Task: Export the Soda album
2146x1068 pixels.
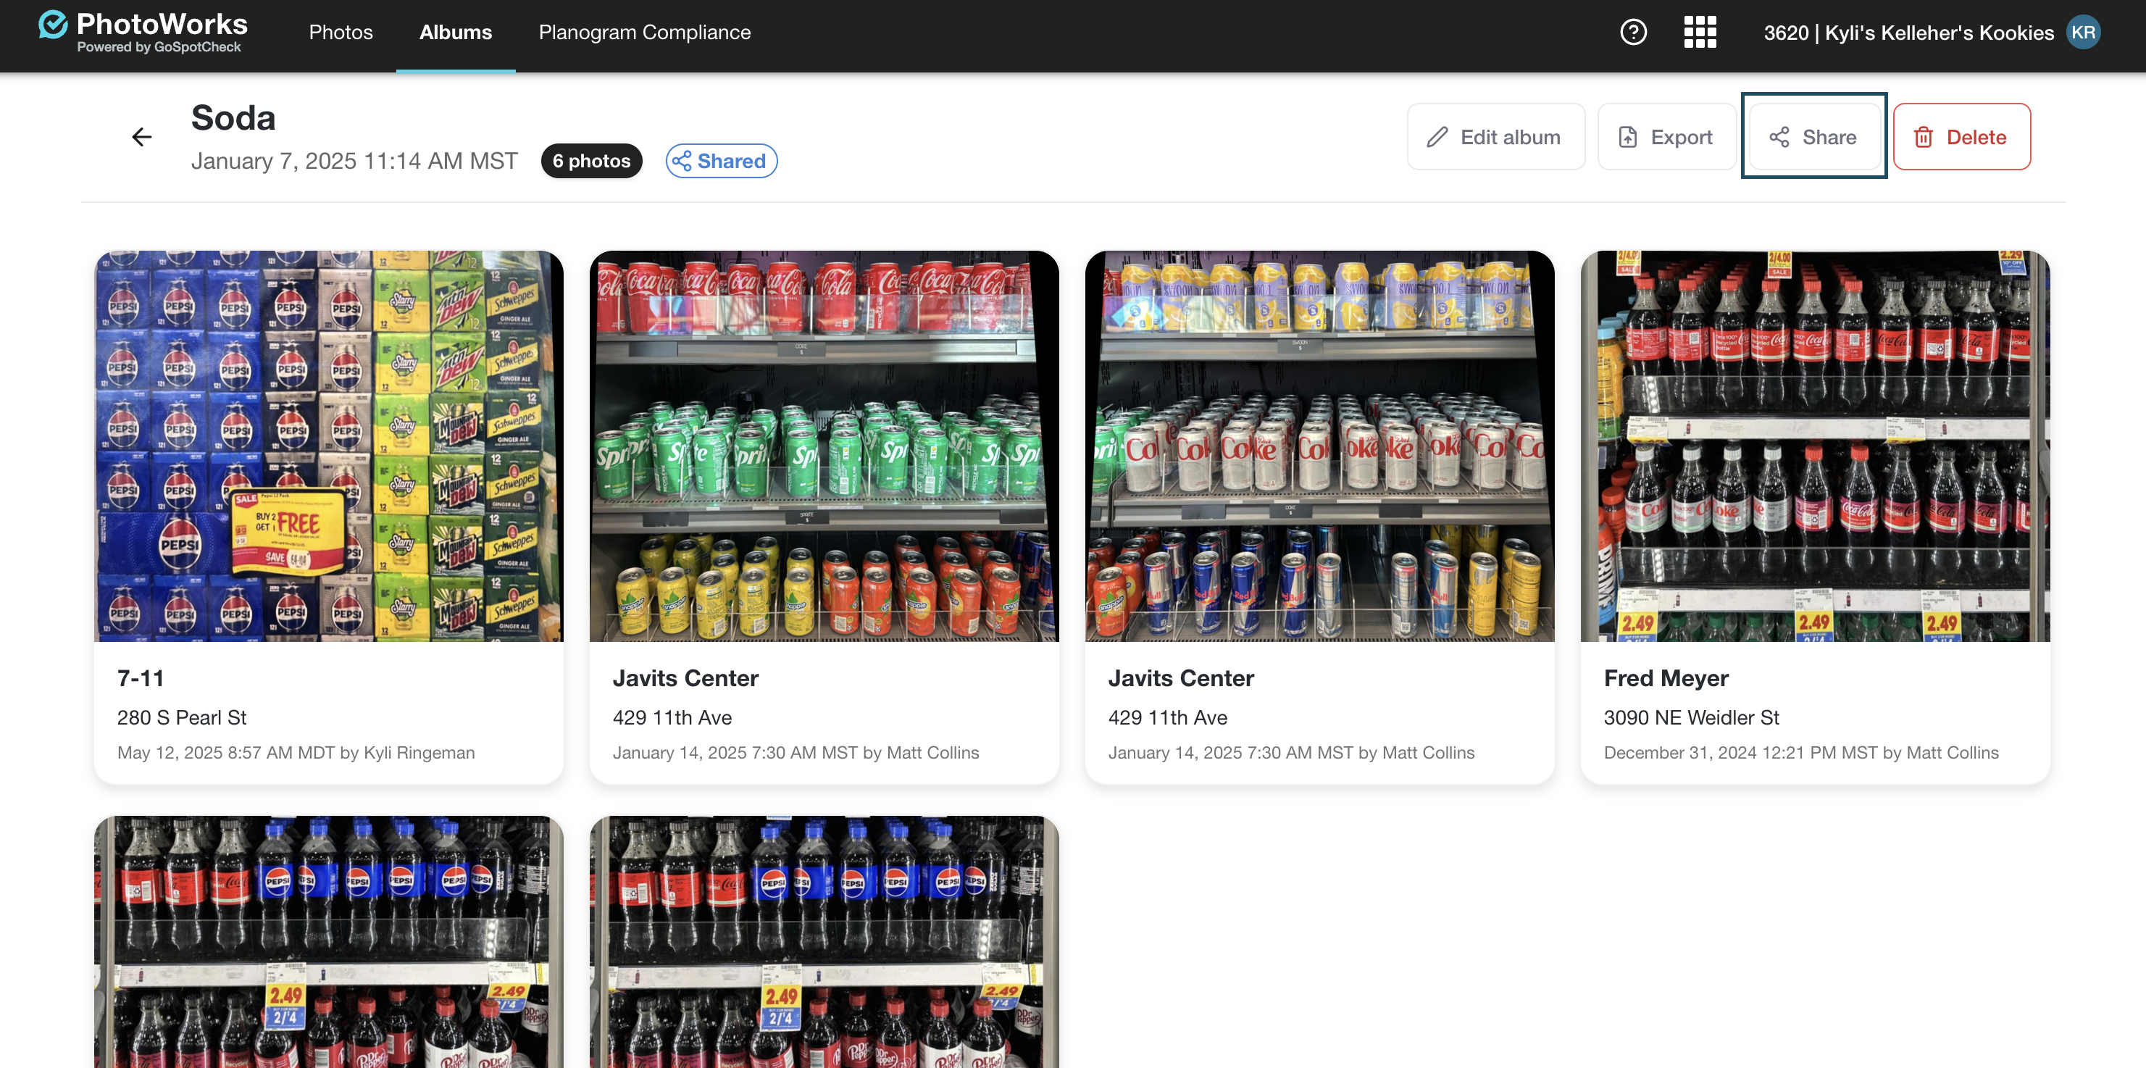Action: pos(1666,137)
